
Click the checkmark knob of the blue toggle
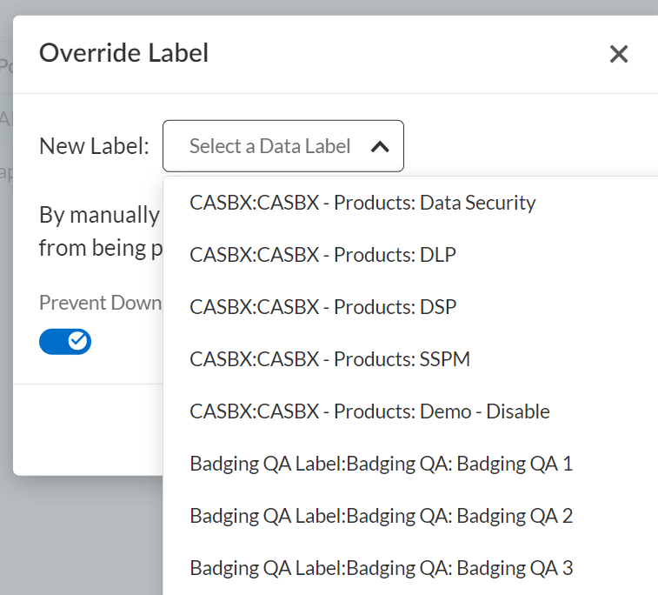[78, 341]
